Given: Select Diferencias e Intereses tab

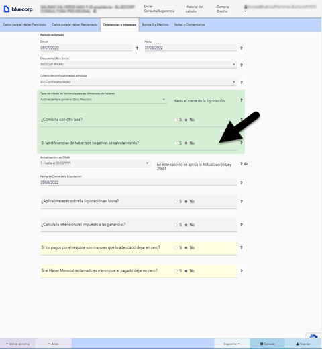Looking at the screenshot, I should point(119,25).
